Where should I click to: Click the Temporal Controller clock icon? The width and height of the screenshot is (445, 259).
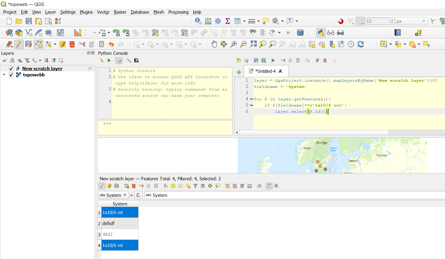351,44
